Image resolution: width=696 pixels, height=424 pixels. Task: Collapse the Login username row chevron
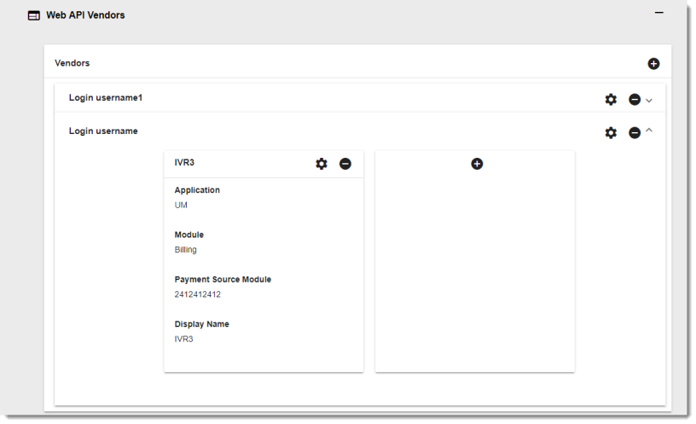[x=649, y=131]
